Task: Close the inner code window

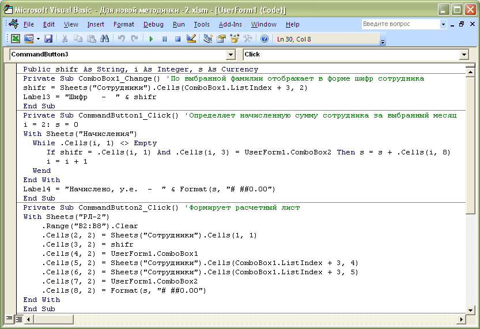Action: [472, 24]
